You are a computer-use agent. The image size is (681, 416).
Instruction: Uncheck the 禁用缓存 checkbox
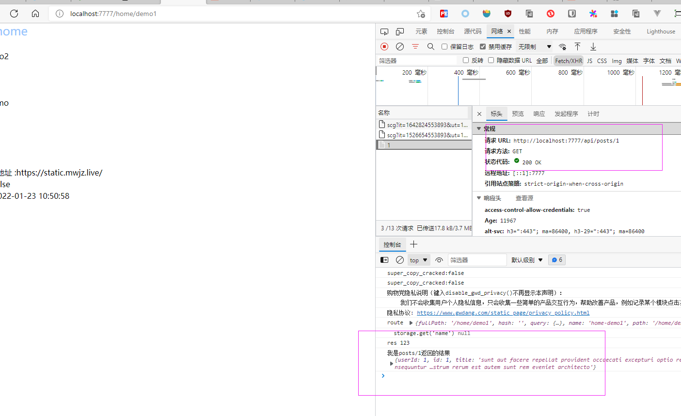[x=483, y=47]
